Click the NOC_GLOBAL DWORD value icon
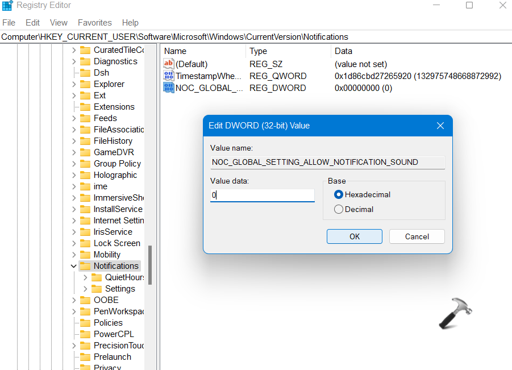512x370 pixels. point(169,88)
